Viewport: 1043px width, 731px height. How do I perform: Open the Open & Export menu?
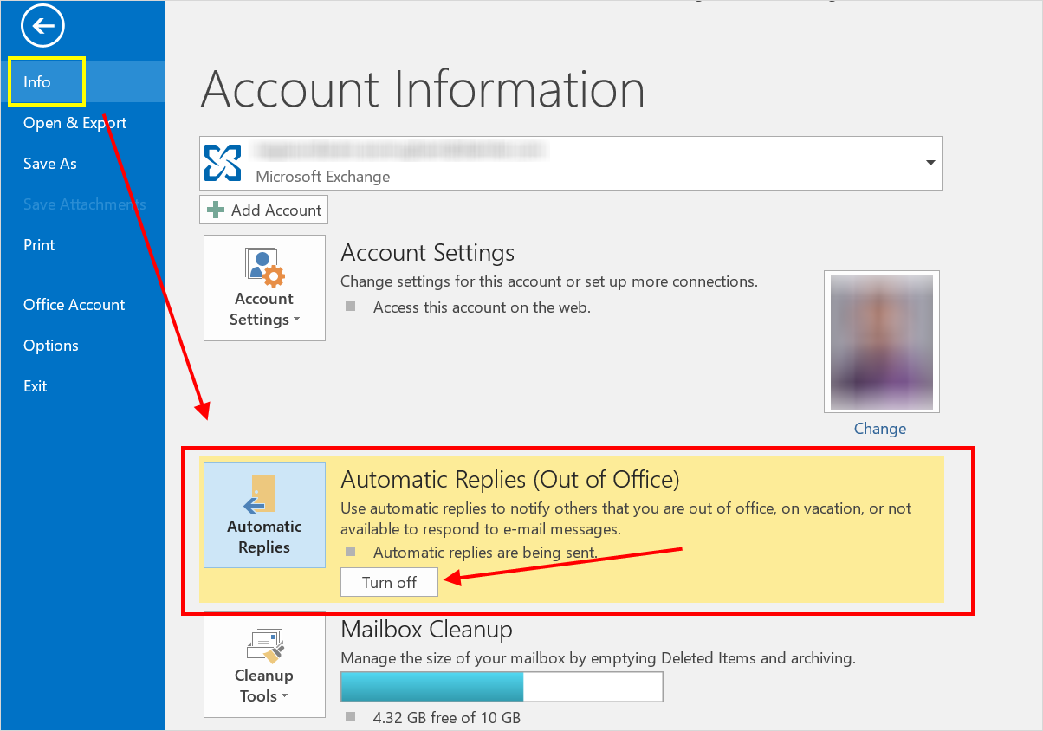(x=74, y=123)
